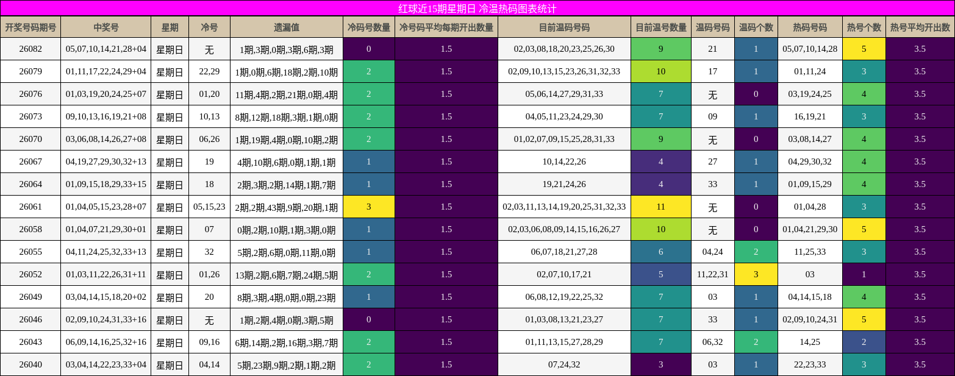Click hot count 2 in row 26043

point(864,342)
